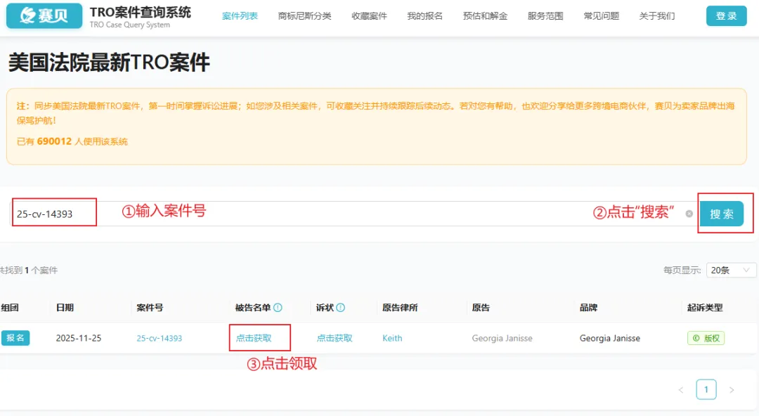The height and width of the screenshot is (416, 759).
Task: Clear the search box with the x icon
Action: [688, 214]
